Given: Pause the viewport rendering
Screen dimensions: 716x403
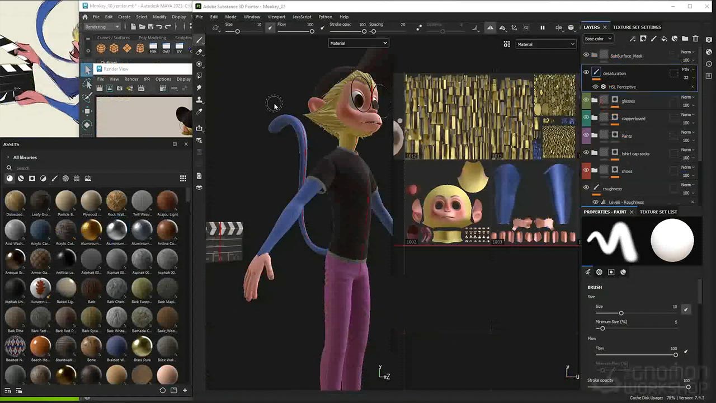Looking at the screenshot, I should click(x=542, y=27).
